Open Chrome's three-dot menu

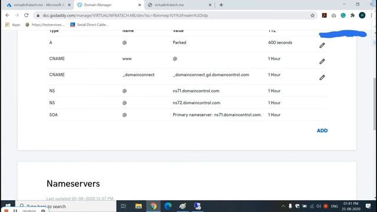tap(371, 15)
